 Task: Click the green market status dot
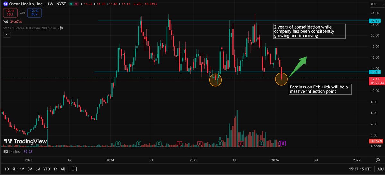click(71, 4)
